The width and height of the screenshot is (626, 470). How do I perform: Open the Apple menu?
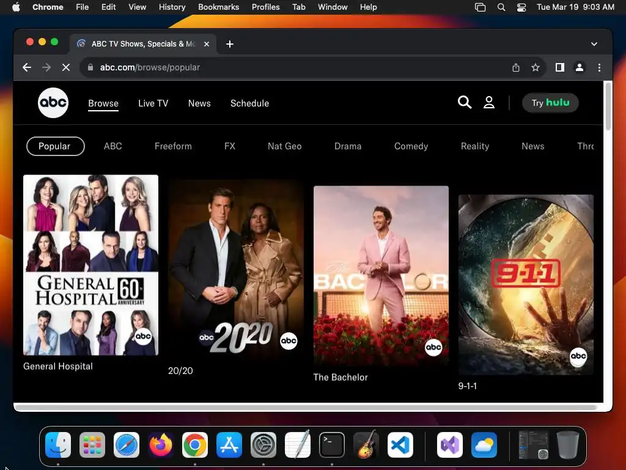click(x=16, y=7)
